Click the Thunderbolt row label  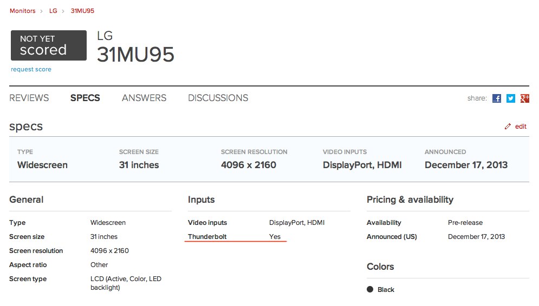(207, 237)
